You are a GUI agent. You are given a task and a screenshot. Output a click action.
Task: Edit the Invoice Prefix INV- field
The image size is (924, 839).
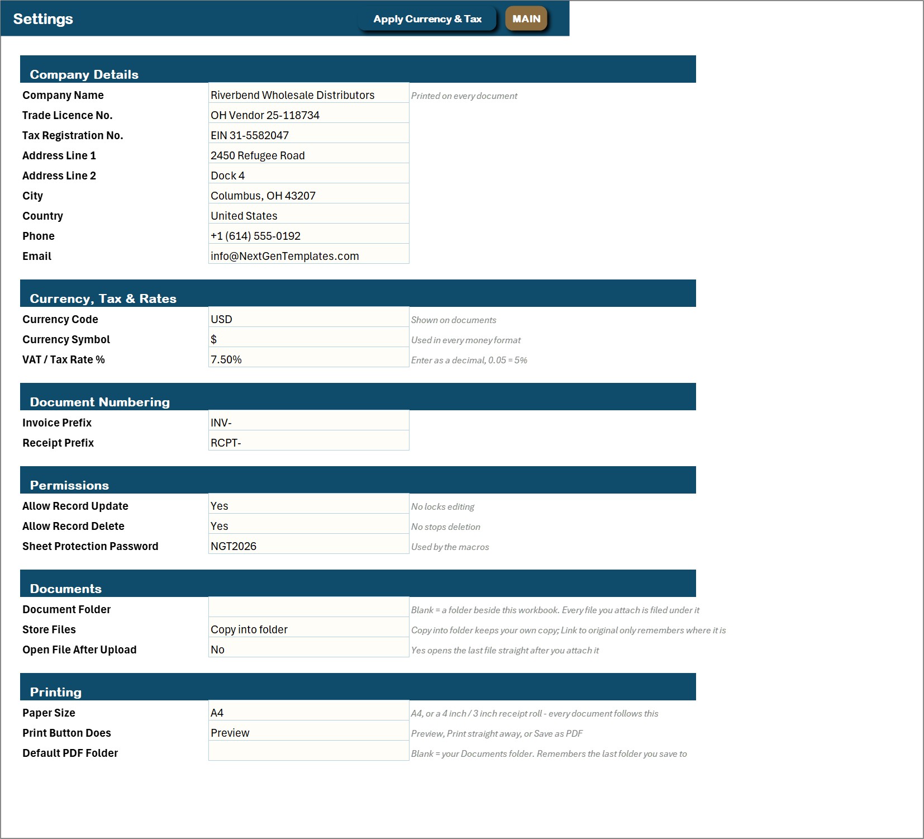308,420
